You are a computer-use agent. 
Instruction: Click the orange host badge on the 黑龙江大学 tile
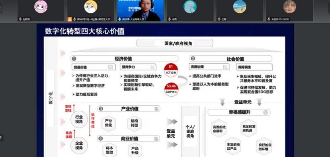[70, 19]
